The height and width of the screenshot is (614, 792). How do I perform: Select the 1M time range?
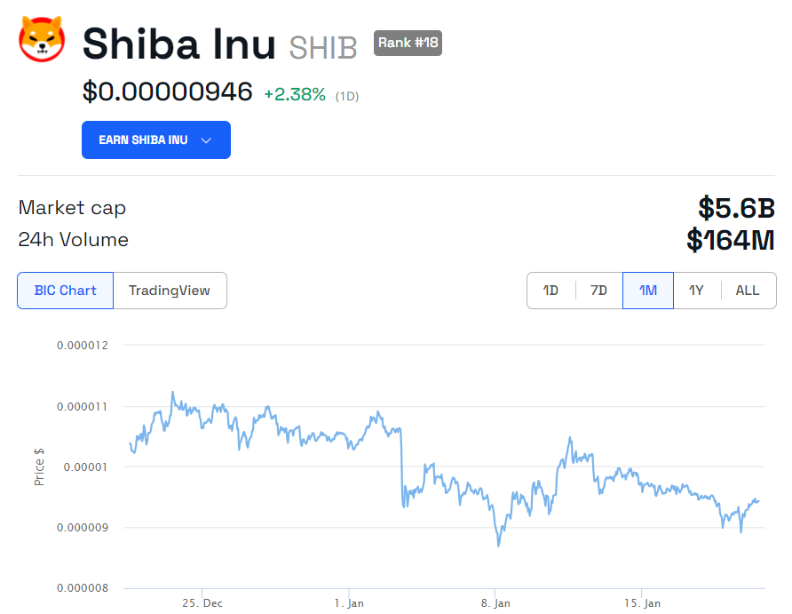click(648, 291)
